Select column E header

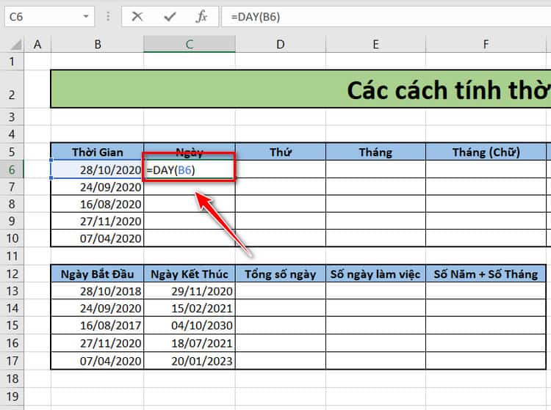point(375,45)
